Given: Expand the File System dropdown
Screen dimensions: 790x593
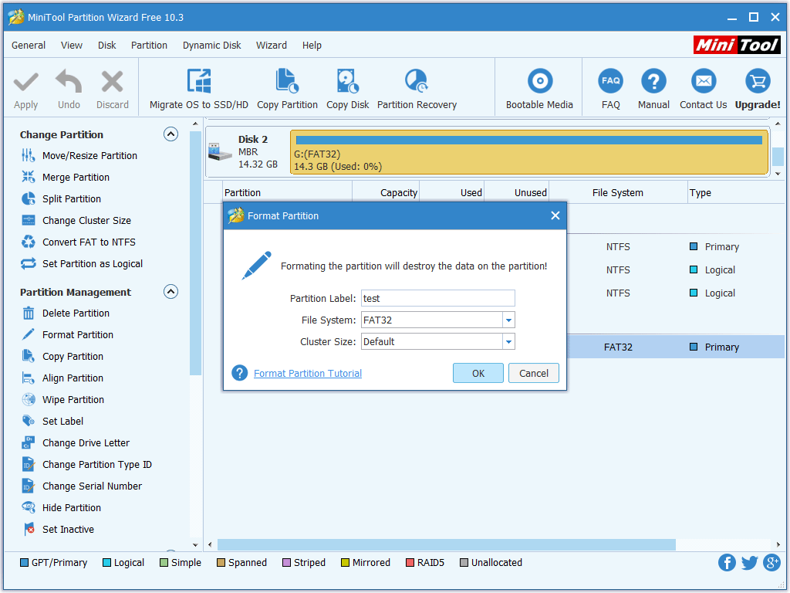Looking at the screenshot, I should (x=508, y=320).
